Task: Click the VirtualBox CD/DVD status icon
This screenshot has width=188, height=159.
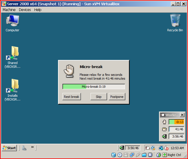Action: tap(120, 155)
